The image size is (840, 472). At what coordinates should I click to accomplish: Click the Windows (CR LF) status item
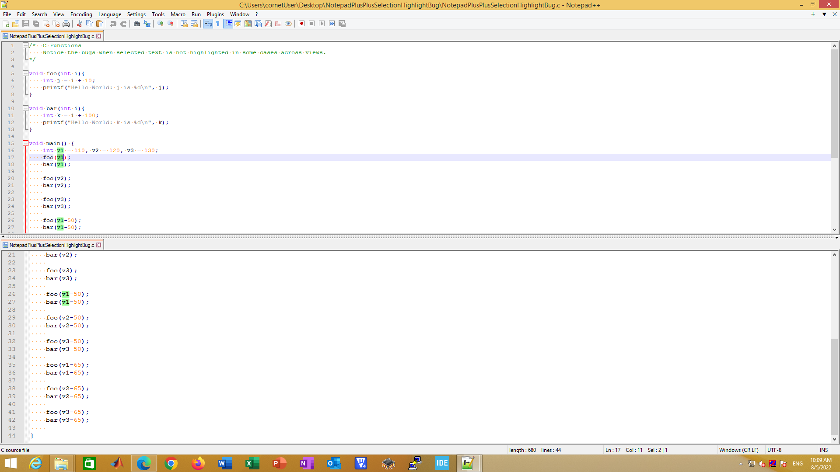(739, 450)
